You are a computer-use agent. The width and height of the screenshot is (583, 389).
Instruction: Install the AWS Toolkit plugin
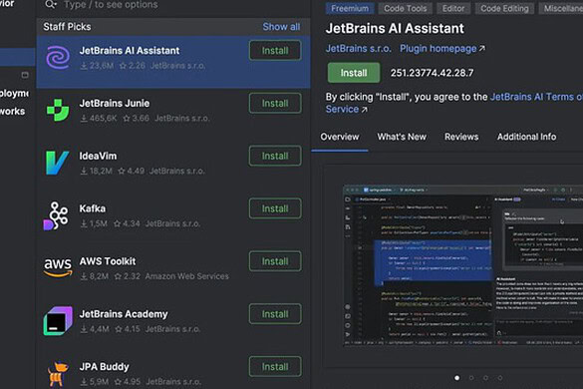point(275,261)
